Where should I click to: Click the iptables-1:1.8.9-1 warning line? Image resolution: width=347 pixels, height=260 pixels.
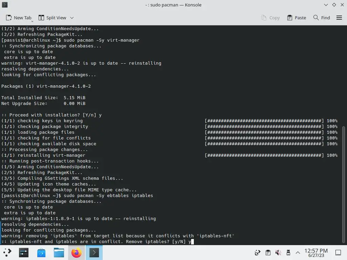(x=79, y=218)
